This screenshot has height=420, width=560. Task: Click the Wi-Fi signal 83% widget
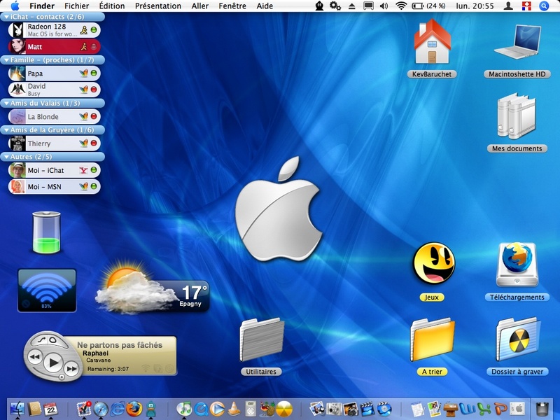click(x=47, y=290)
